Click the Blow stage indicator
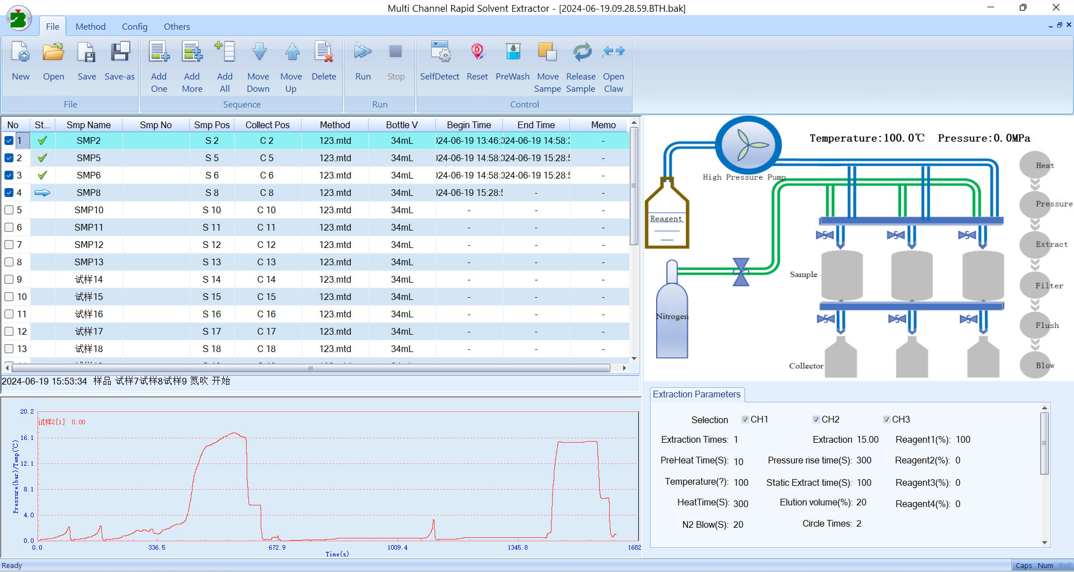Viewport: 1074px width, 572px height. point(1035,365)
